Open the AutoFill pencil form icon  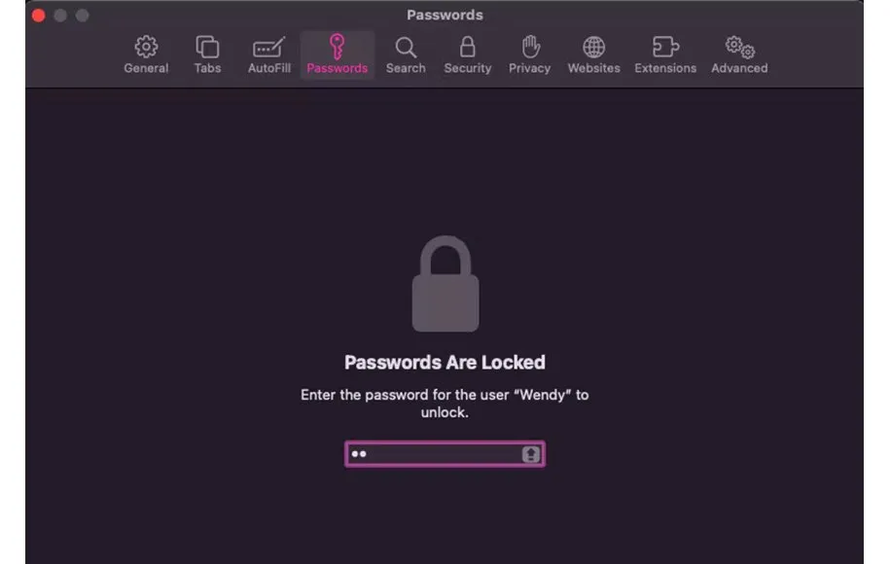pos(269,48)
